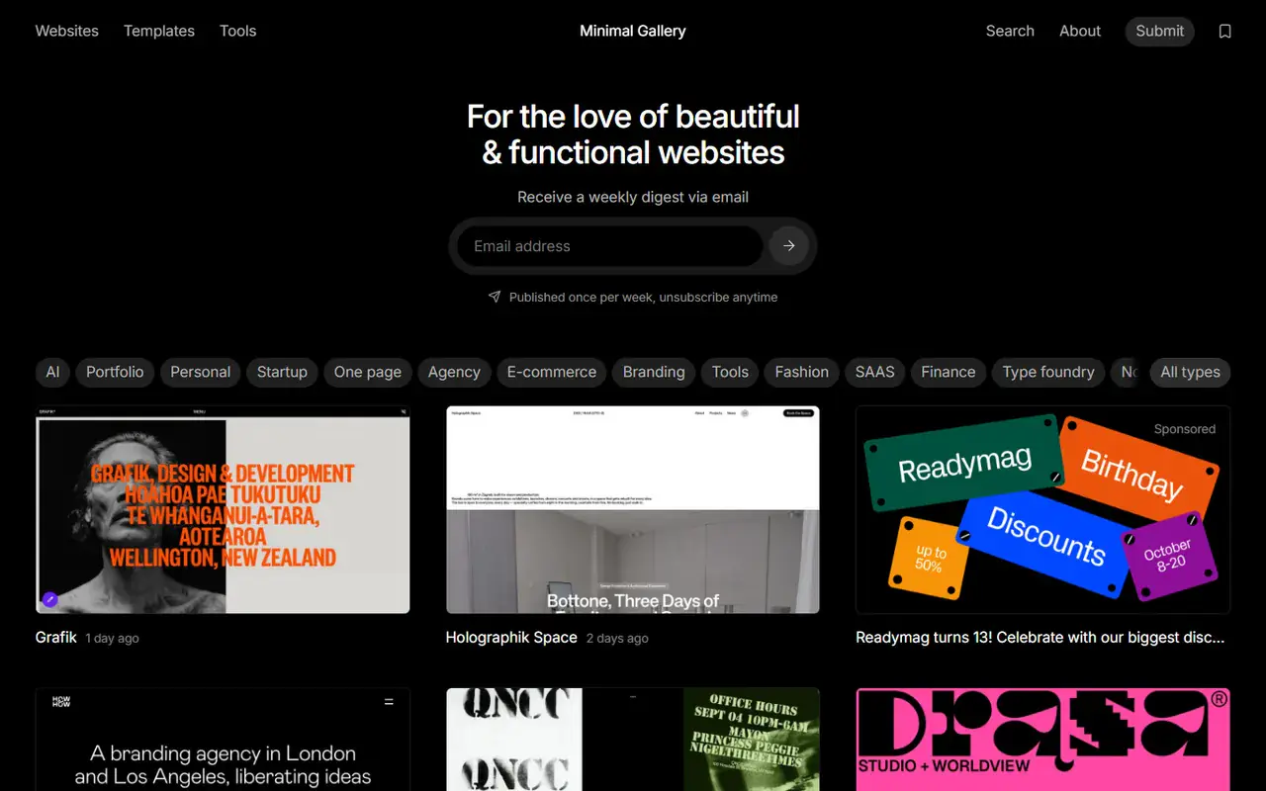Image resolution: width=1266 pixels, height=791 pixels.
Task: Open the Tools menu in header
Action: tap(238, 31)
